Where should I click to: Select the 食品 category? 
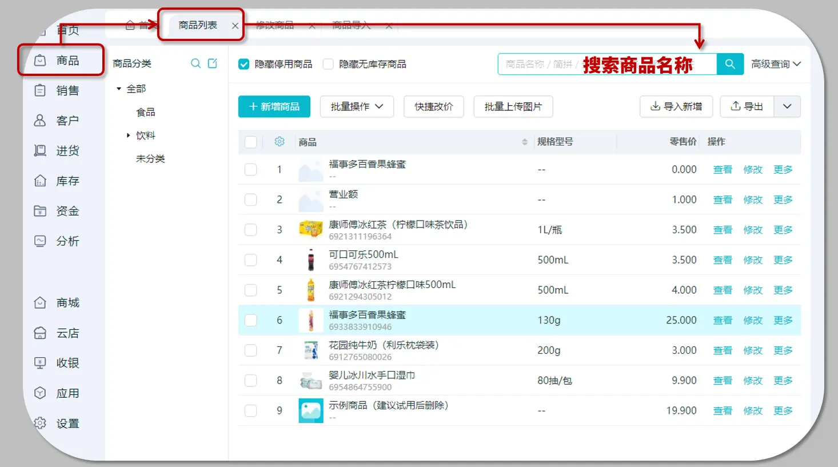pos(146,112)
